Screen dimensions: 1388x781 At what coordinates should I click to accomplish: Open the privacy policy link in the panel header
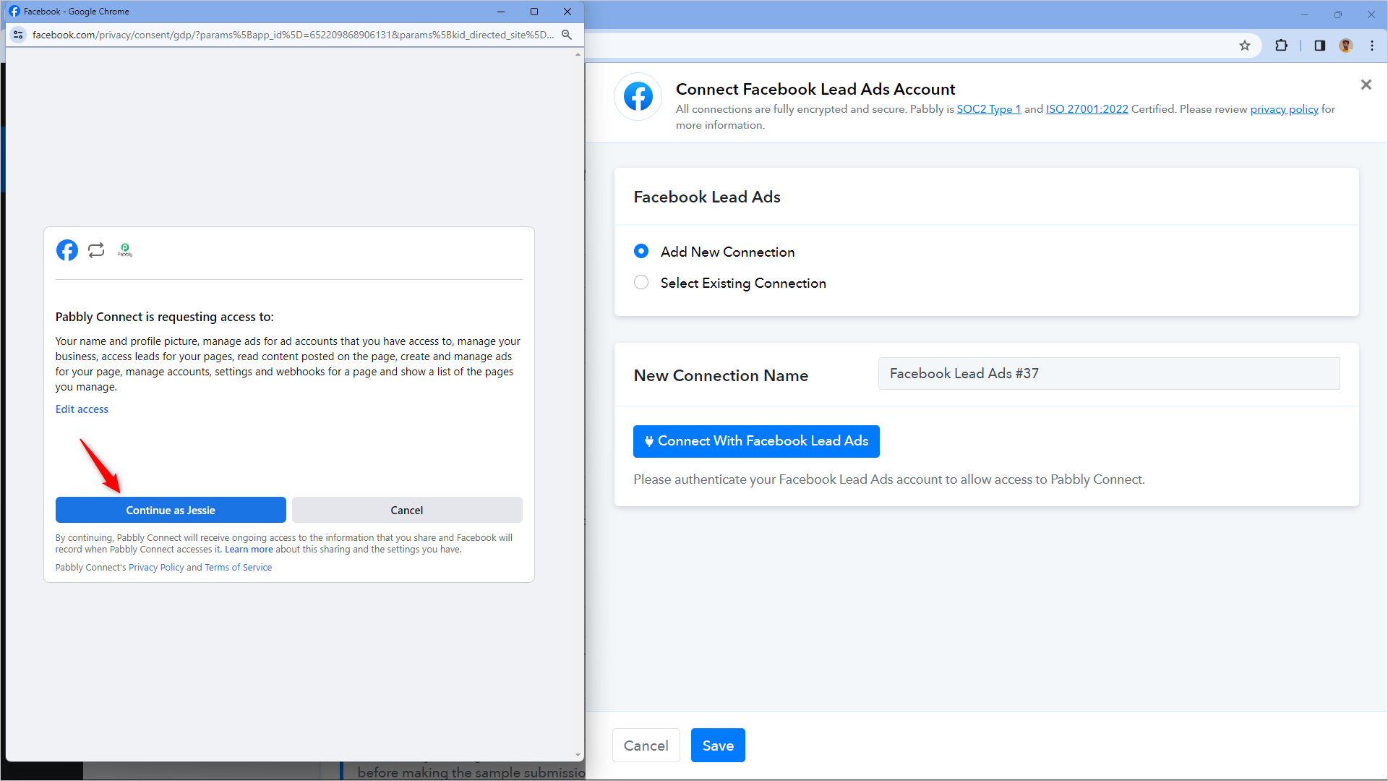(1285, 109)
